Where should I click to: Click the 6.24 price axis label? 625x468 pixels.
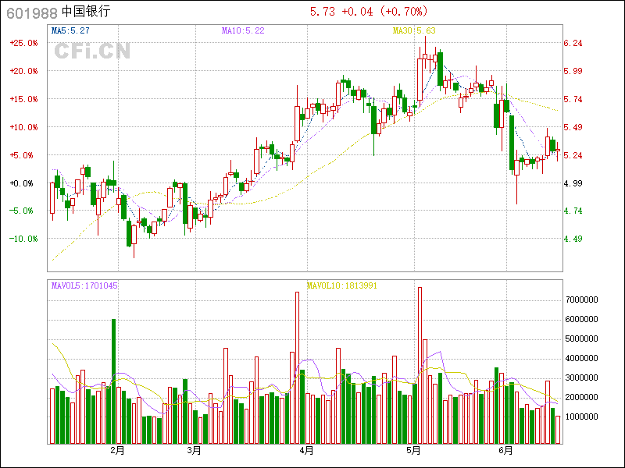573,43
